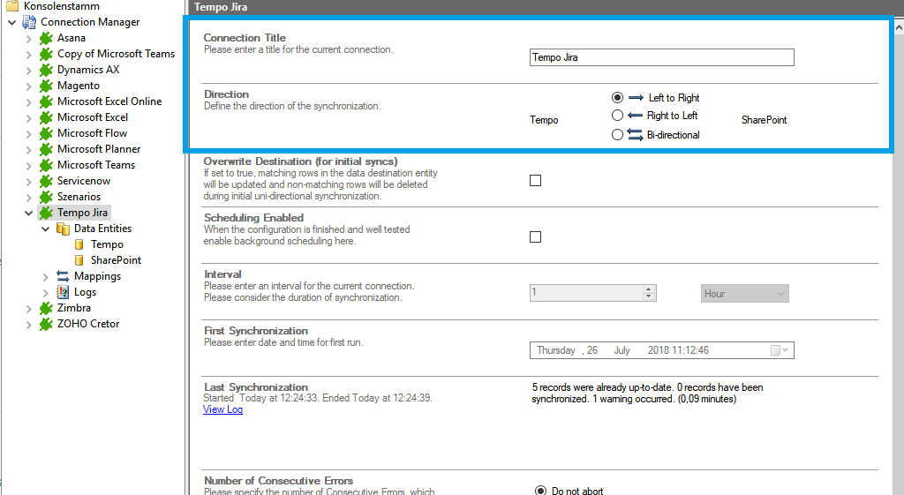Expand the Zimbra connection node
Image resolution: width=904 pixels, height=495 pixels.
click(29, 308)
